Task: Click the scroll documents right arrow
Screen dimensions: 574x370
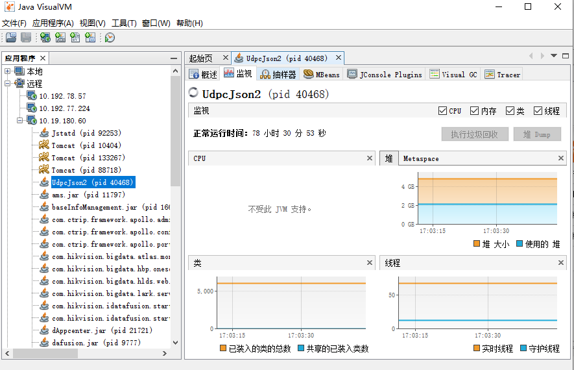Action: (542, 56)
